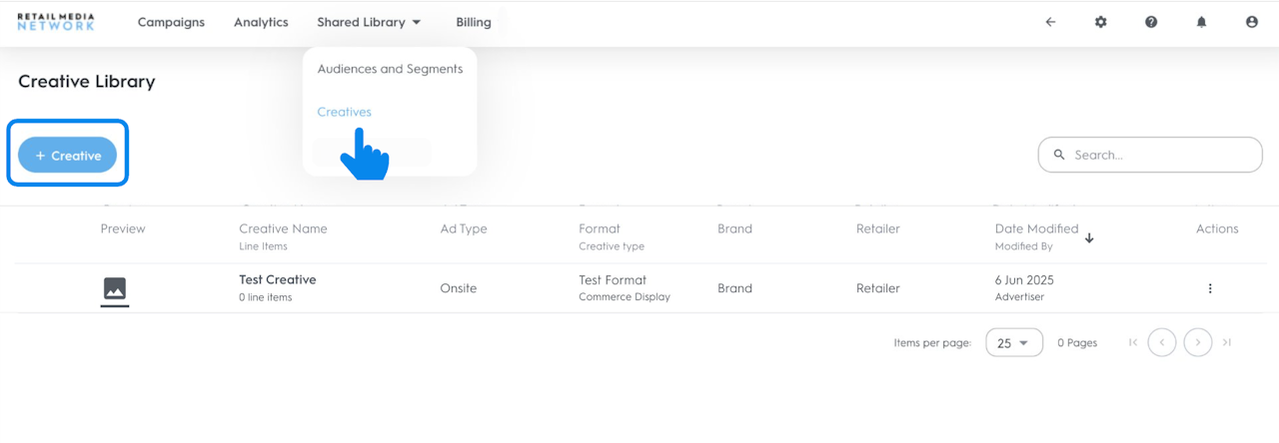The image size is (1279, 443).
Task: Click the back arrow icon in header
Action: click(x=1050, y=22)
